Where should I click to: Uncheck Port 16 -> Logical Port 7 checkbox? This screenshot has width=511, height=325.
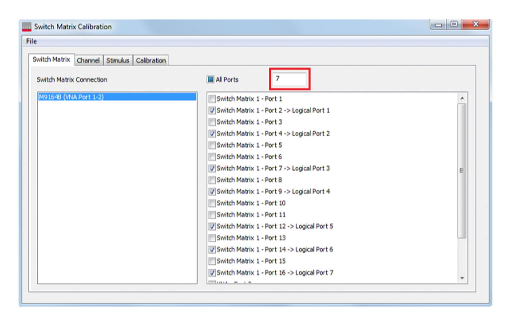212,273
